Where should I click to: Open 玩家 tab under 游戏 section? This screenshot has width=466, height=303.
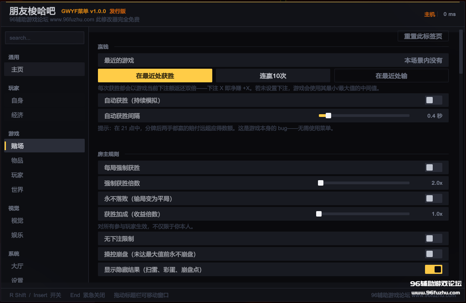coord(45,175)
